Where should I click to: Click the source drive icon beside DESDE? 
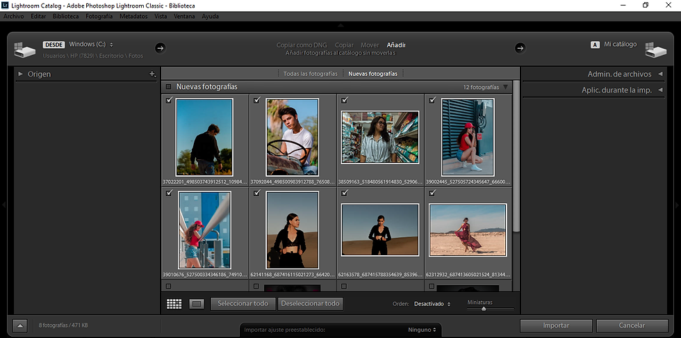[x=25, y=49]
